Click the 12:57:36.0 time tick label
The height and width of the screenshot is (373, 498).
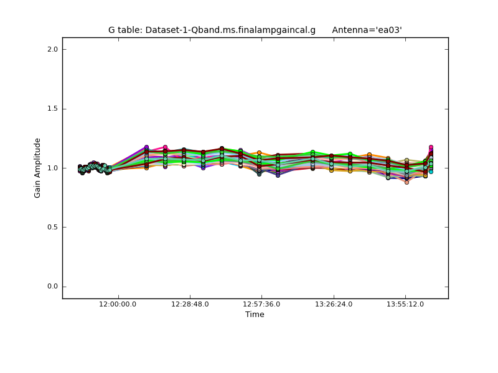(x=261, y=305)
